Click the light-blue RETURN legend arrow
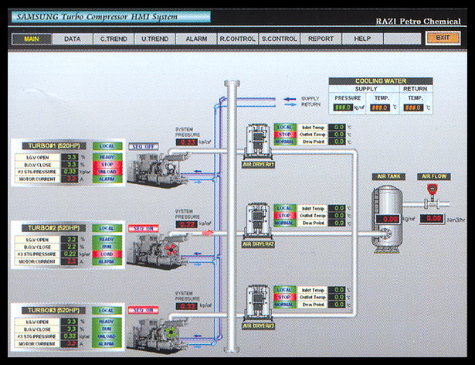The height and width of the screenshot is (365, 475). (290, 104)
